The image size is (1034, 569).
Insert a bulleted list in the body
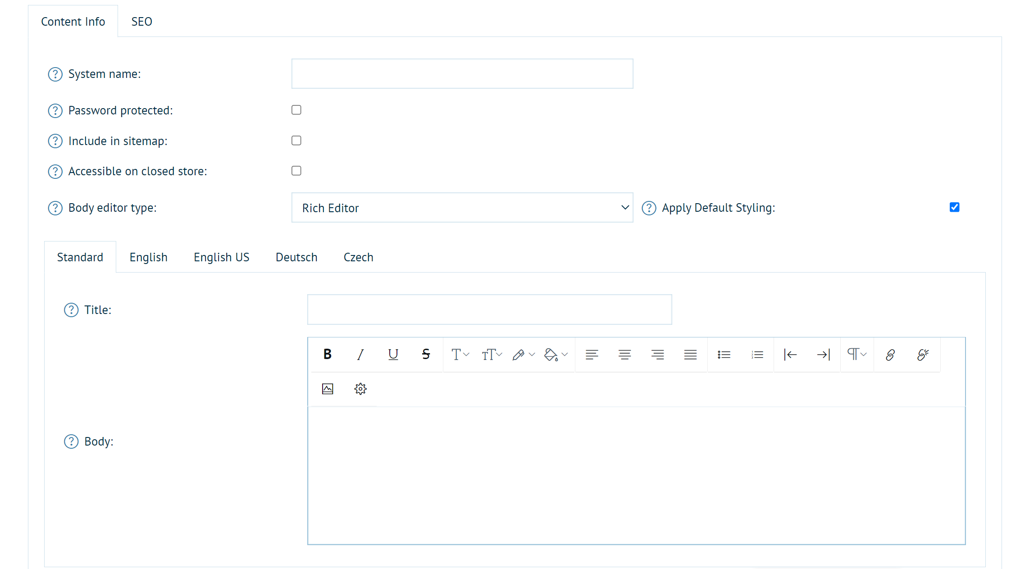tap(724, 355)
